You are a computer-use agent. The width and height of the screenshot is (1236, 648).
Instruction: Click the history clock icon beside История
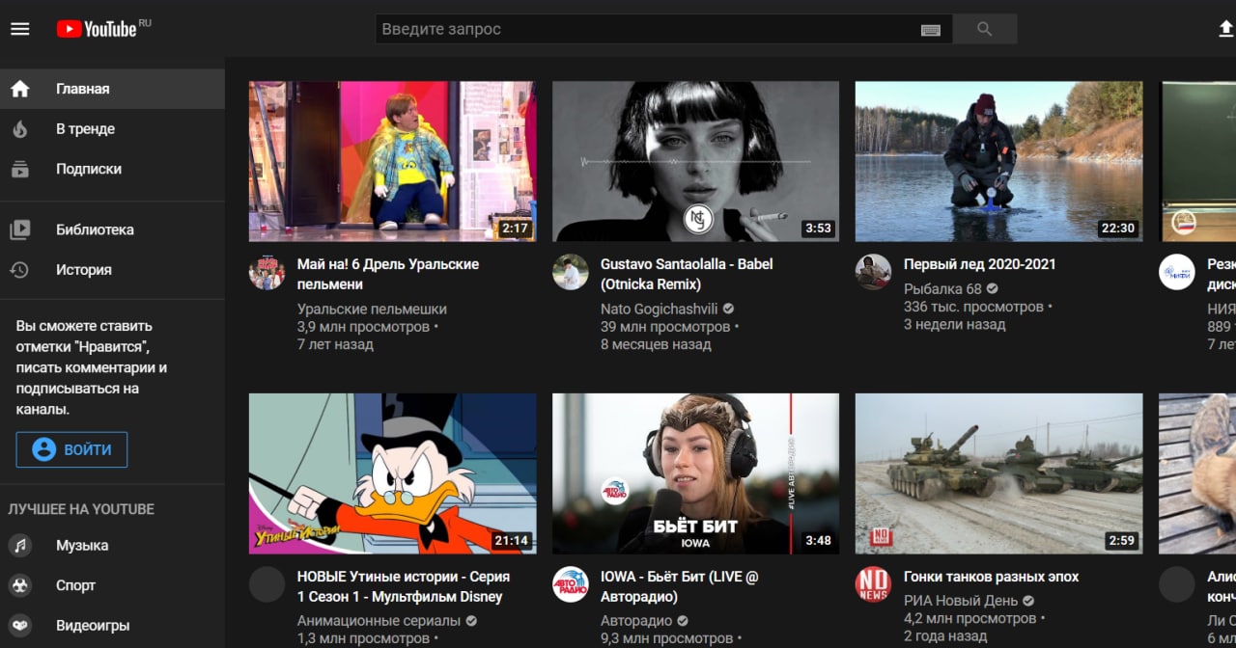pyautogui.click(x=20, y=270)
